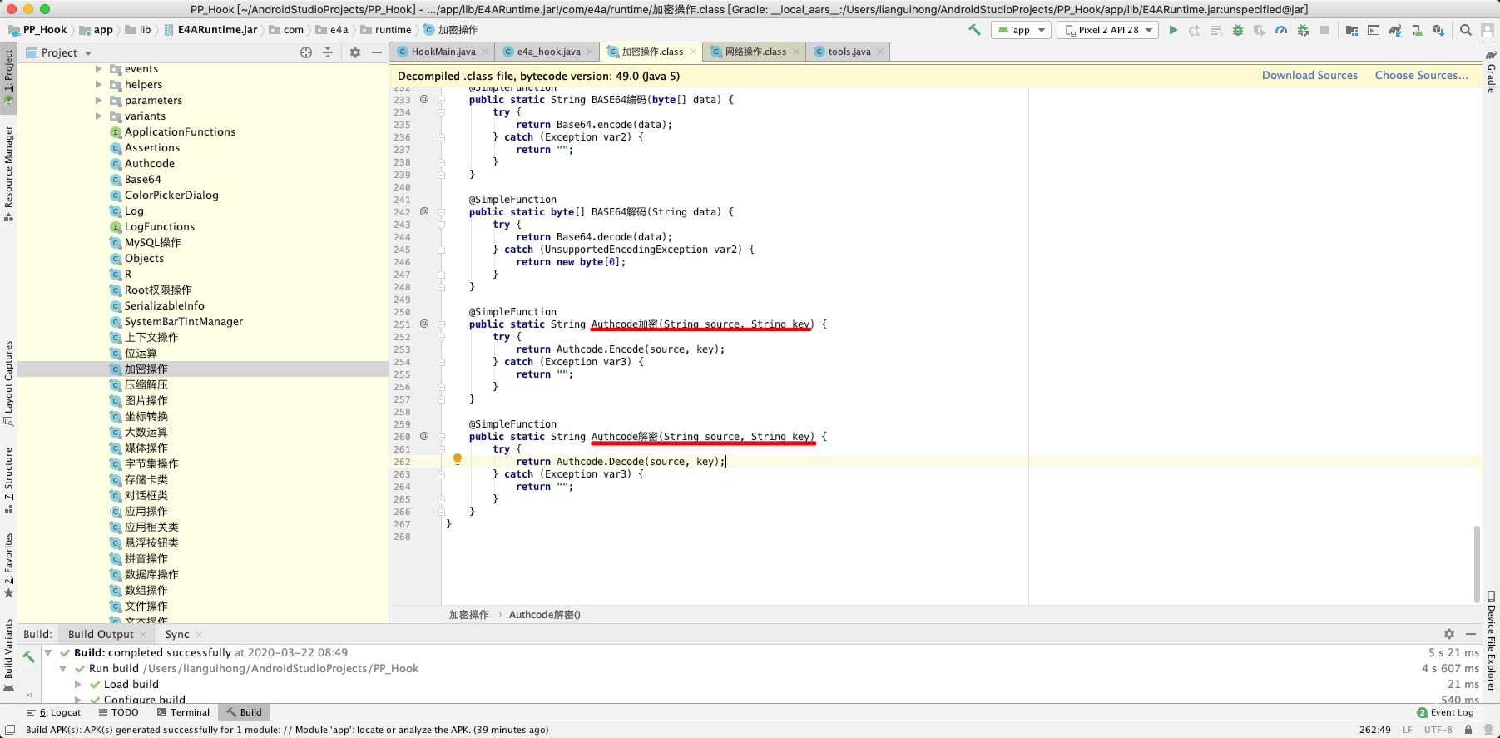Click the editor vertical scrollbar thumb
Viewport: 1500px width, 738px height.
point(1478,563)
